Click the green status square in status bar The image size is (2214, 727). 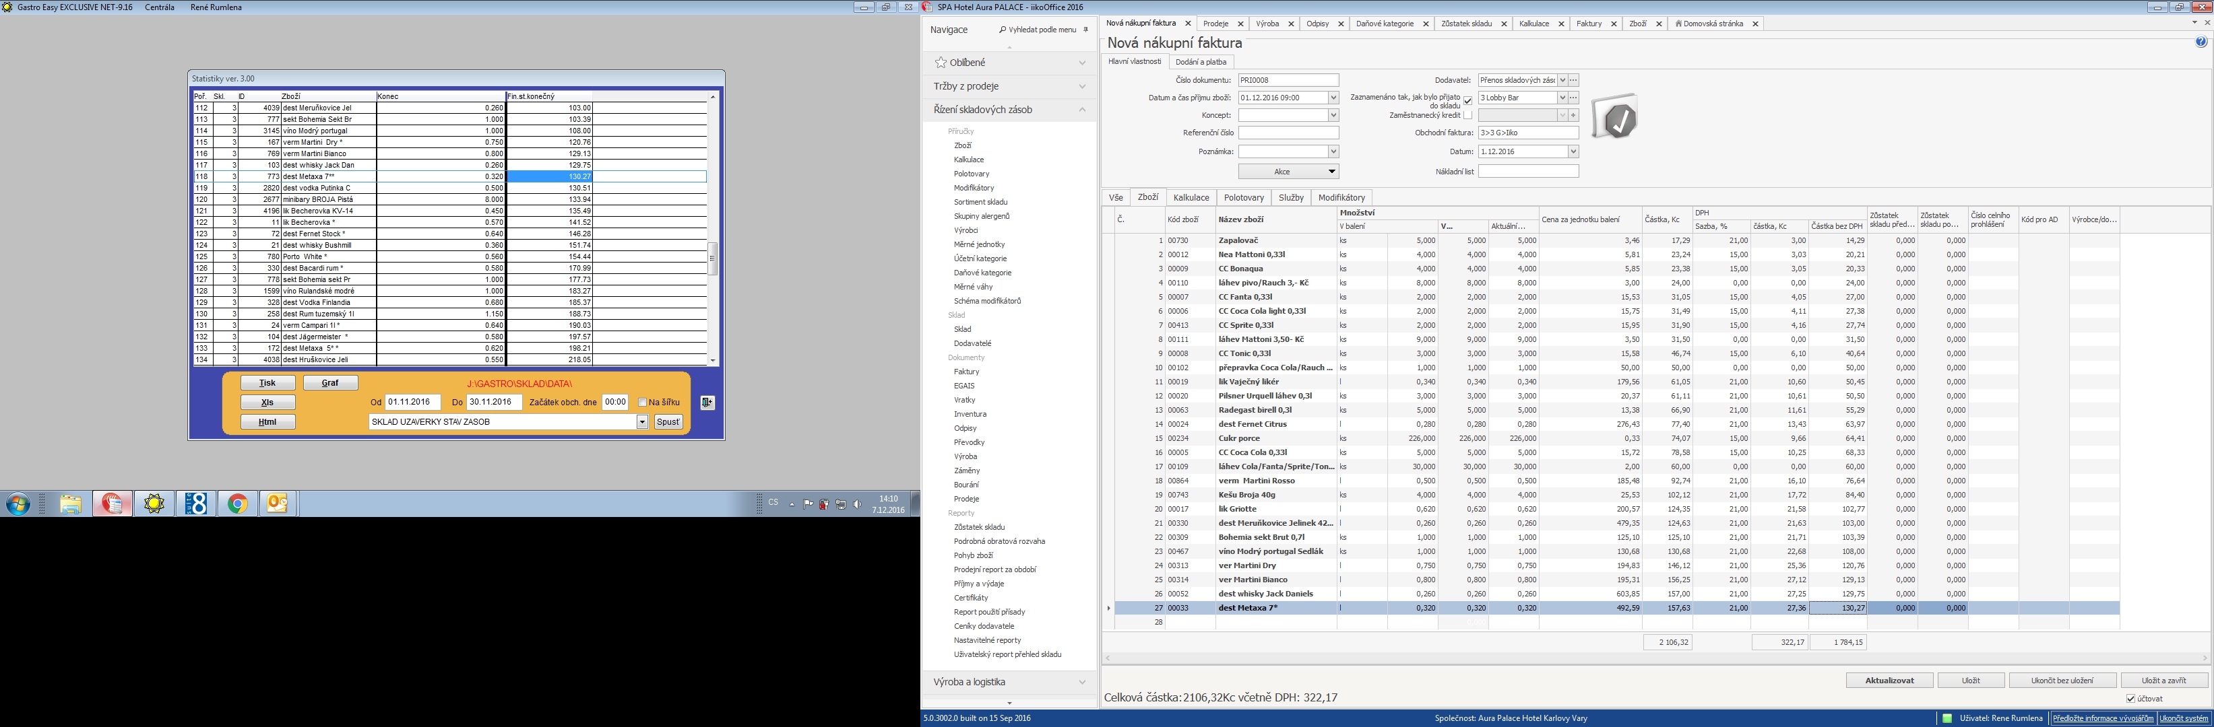point(1947,718)
